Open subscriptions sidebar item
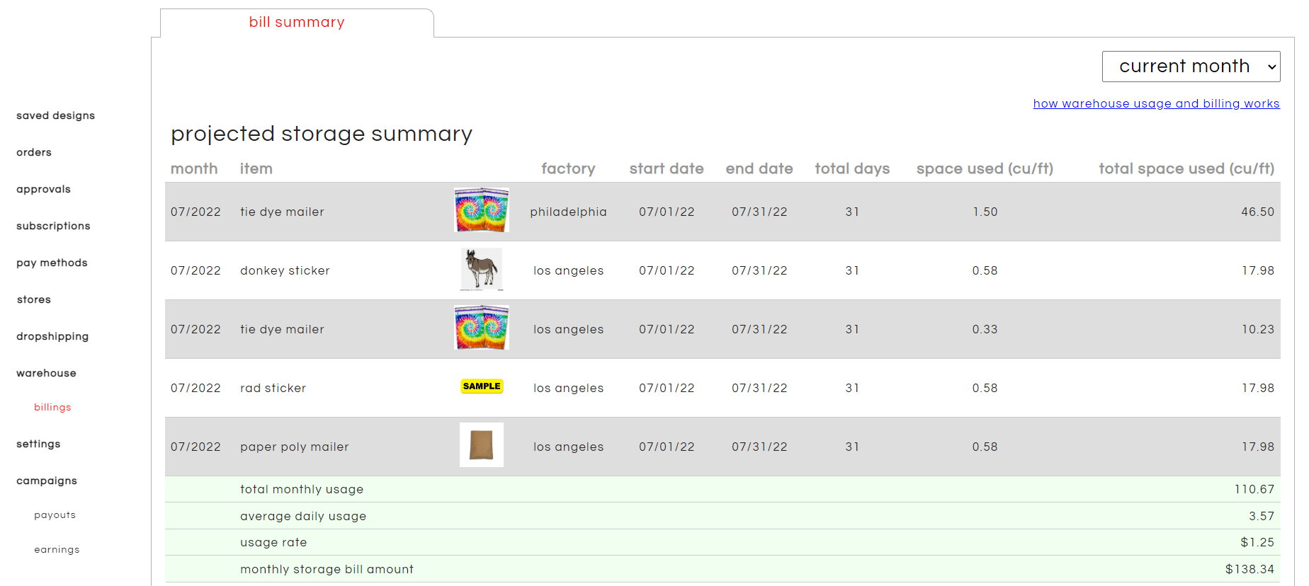Viewport: 1309px width, 586px height. click(x=53, y=226)
